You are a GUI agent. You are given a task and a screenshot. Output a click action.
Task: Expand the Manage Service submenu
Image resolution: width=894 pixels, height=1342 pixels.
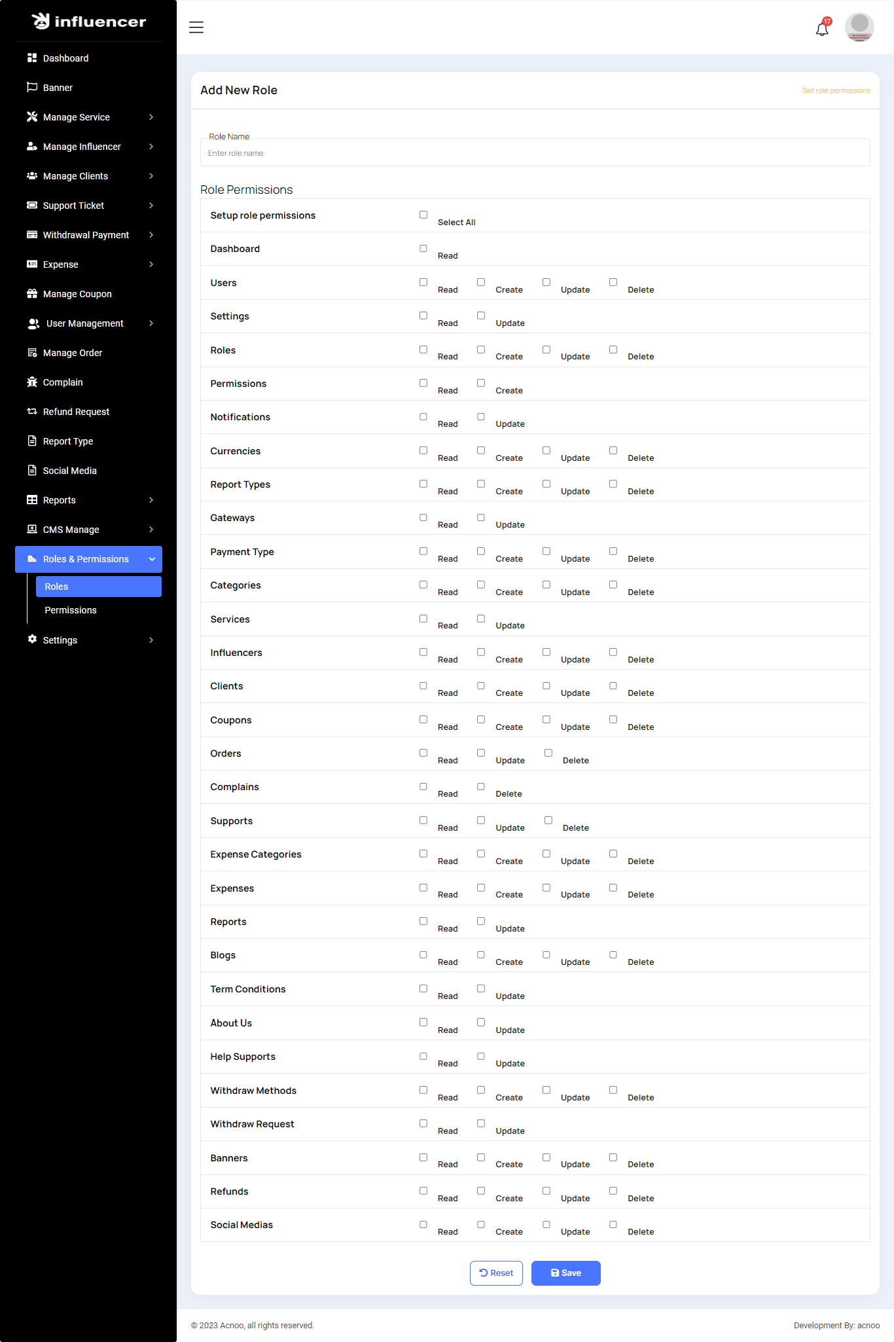(x=88, y=117)
